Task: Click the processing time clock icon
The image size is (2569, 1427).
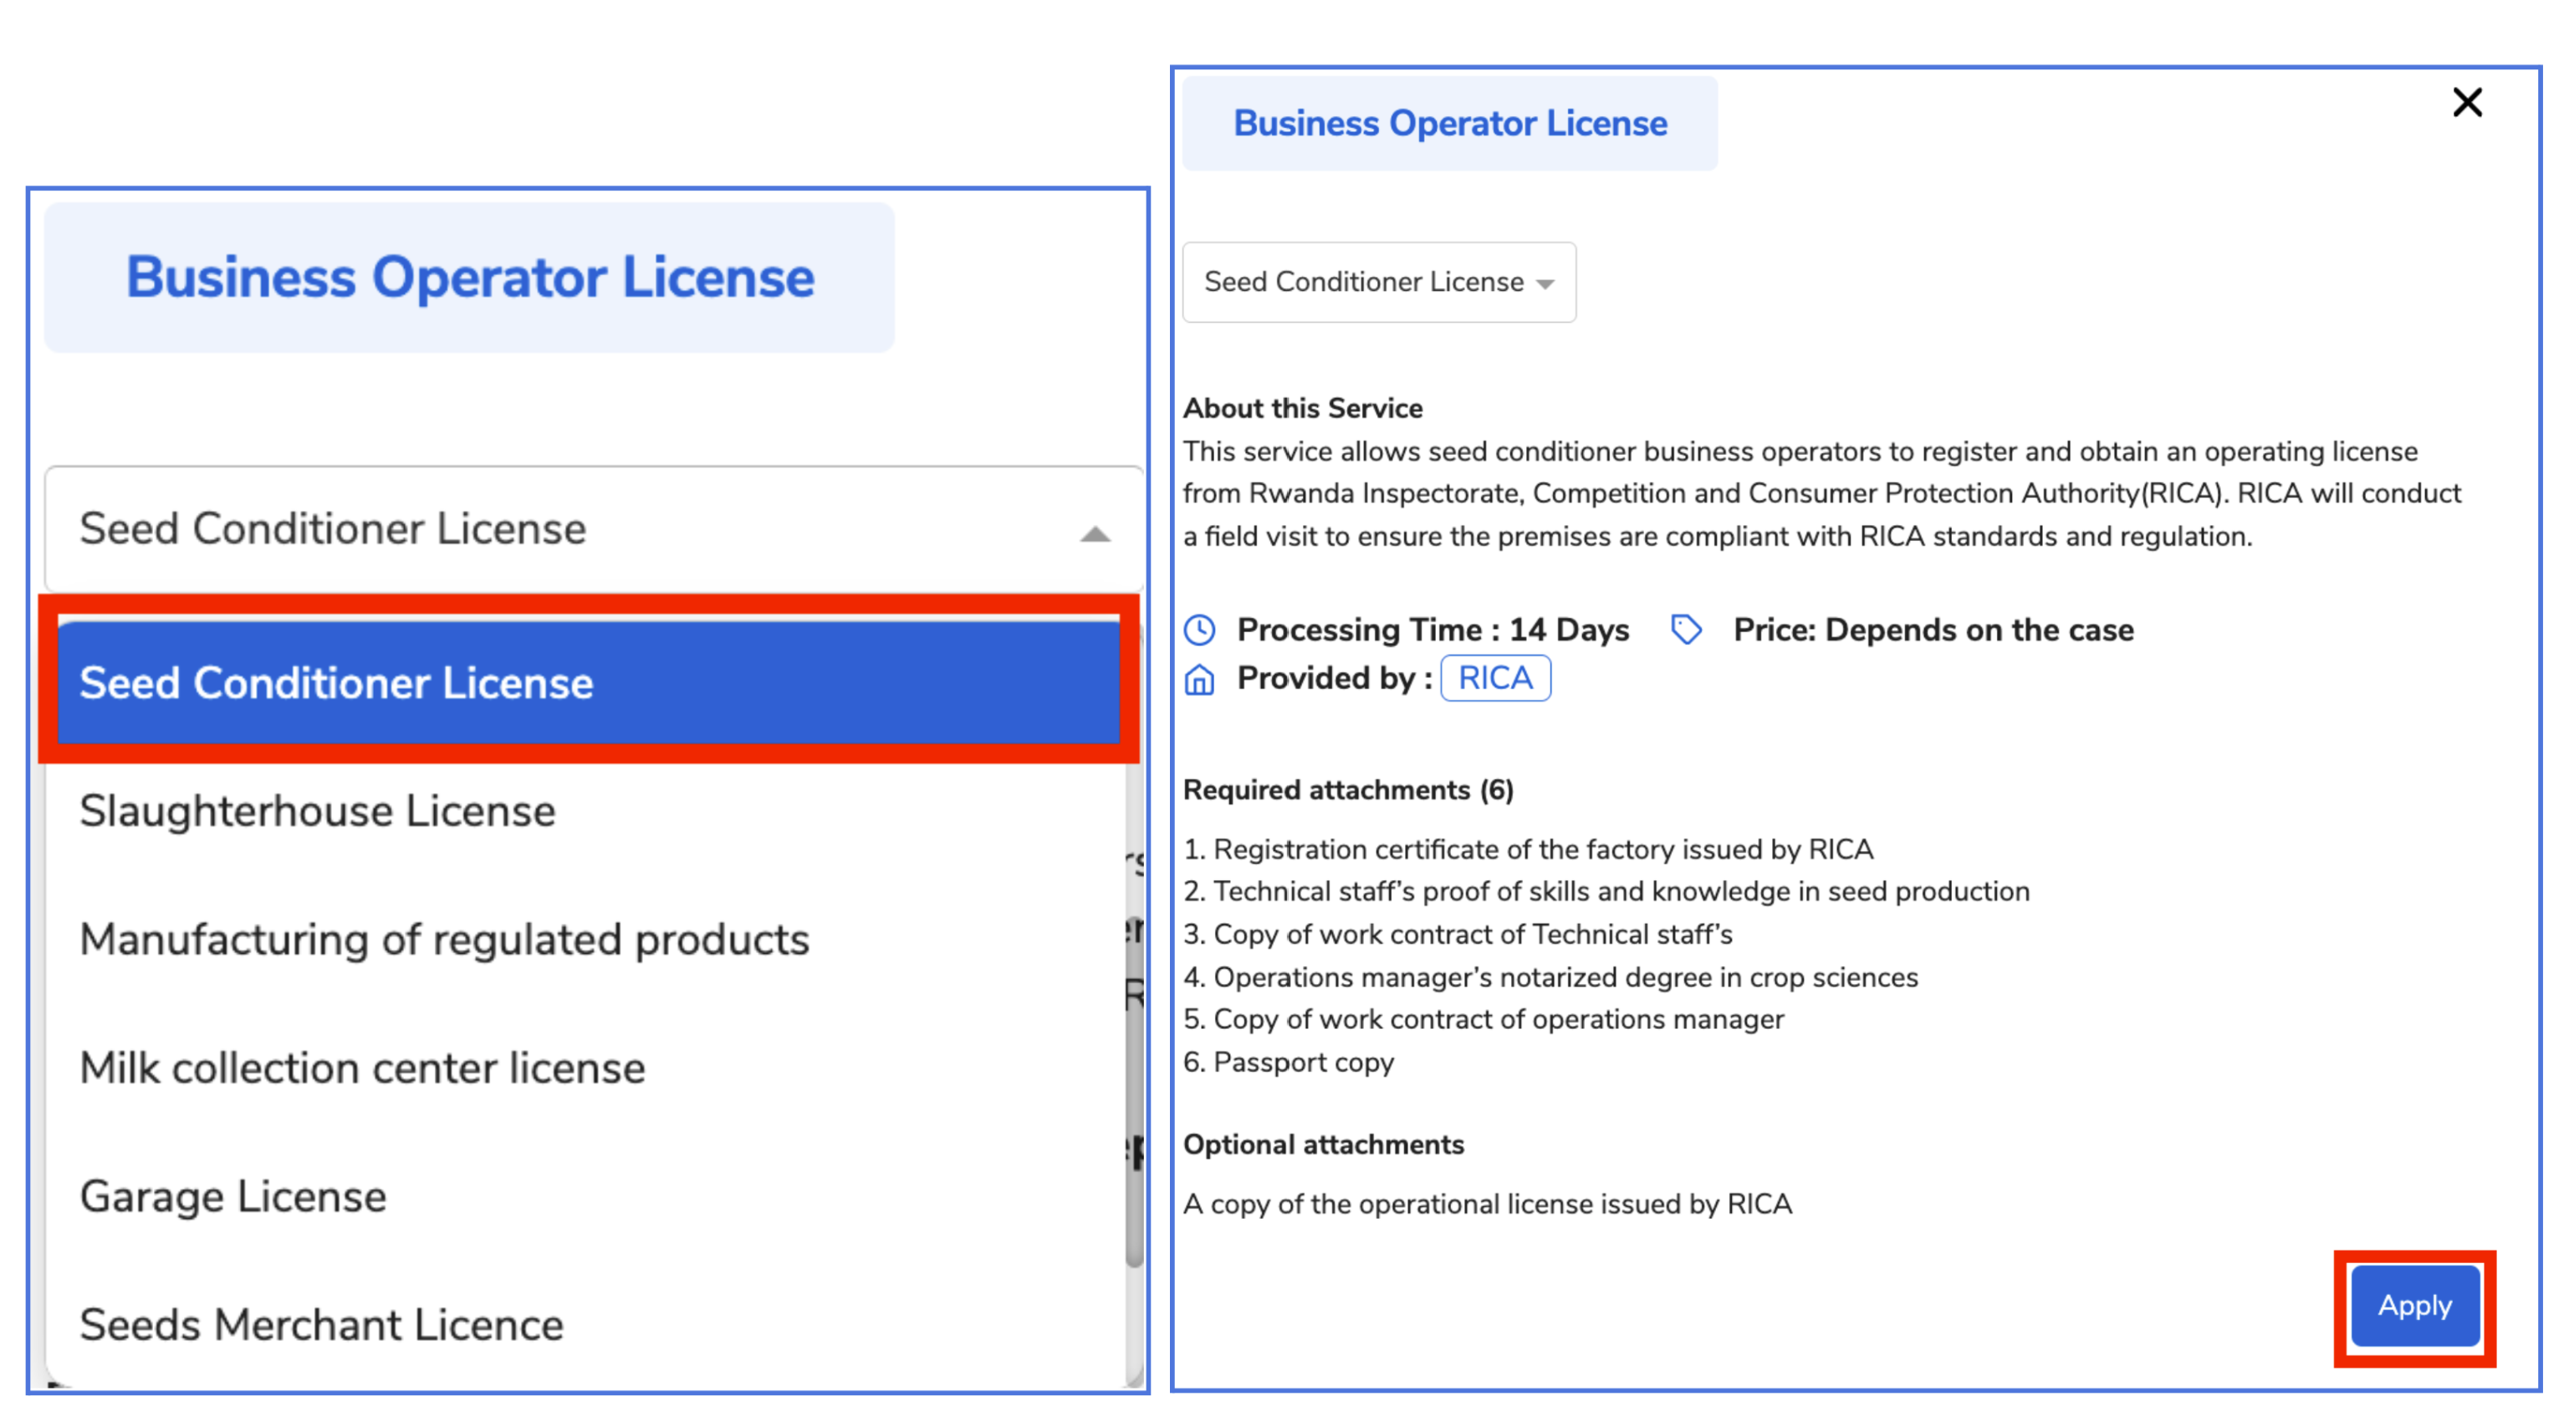Action: pos(1200,630)
